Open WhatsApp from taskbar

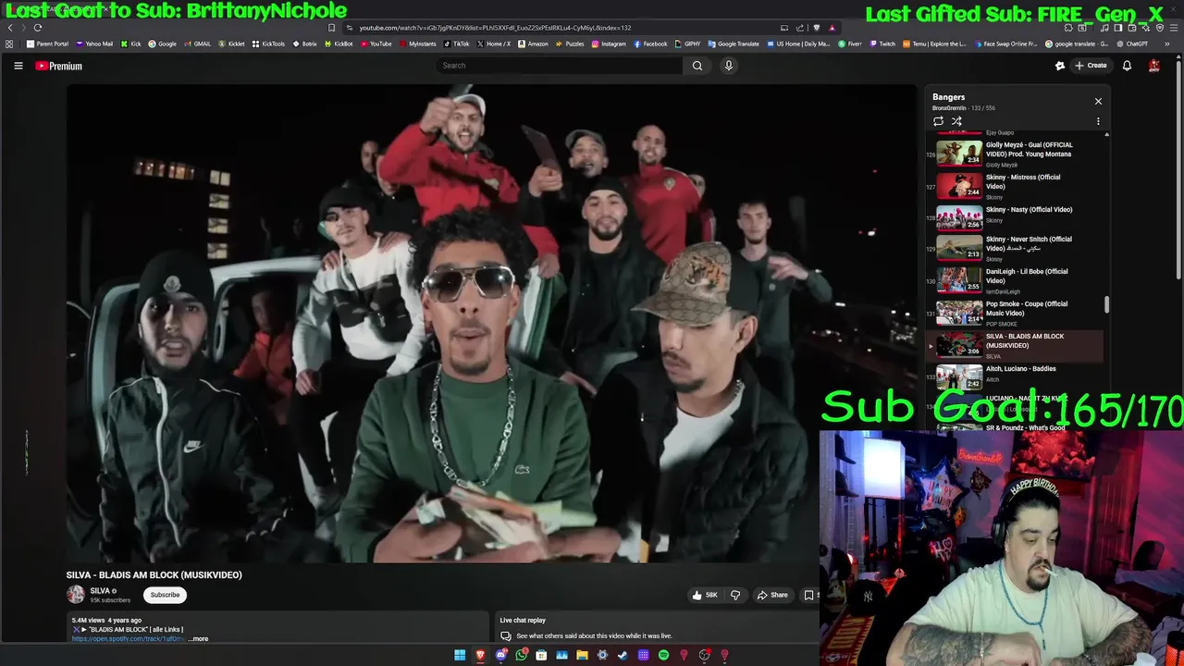(x=521, y=656)
